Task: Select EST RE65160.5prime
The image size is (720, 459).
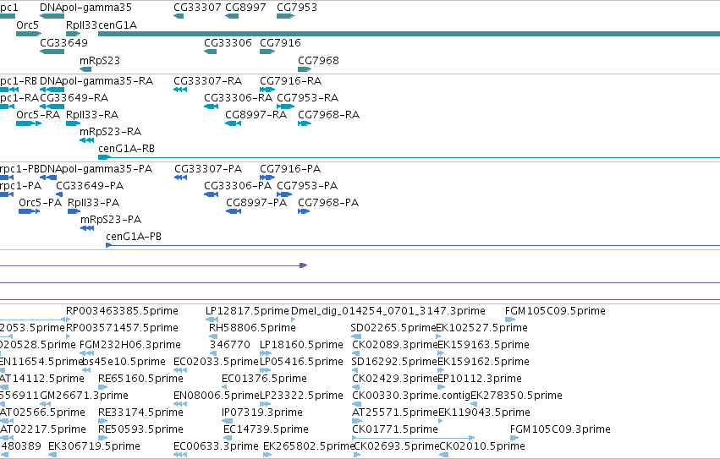Action: (140, 380)
